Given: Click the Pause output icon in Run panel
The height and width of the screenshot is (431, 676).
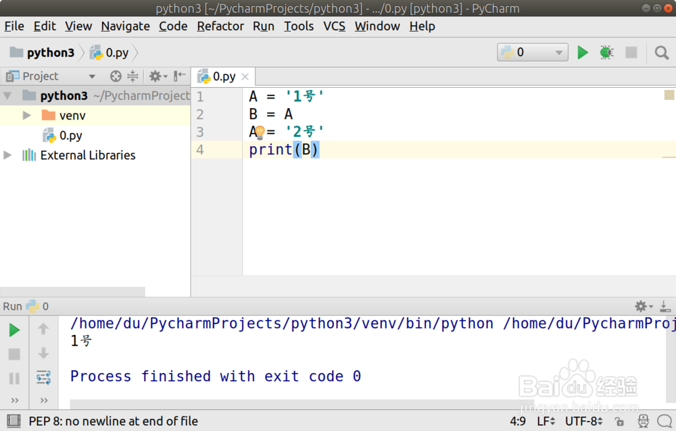Looking at the screenshot, I should tap(14, 378).
